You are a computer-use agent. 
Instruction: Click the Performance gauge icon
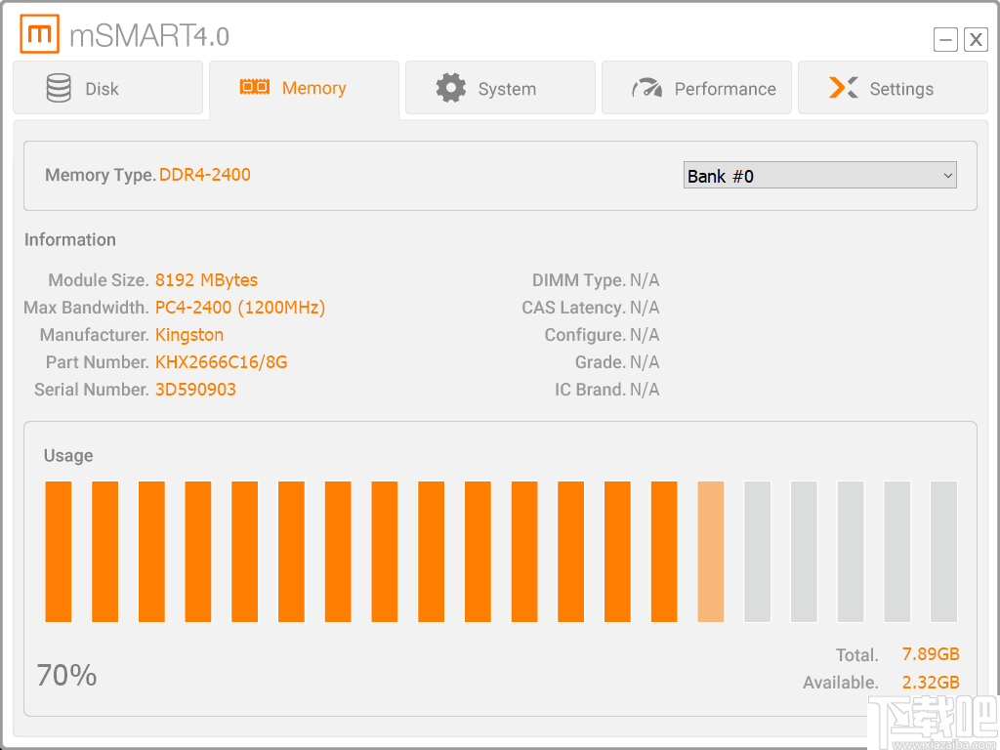coord(646,88)
